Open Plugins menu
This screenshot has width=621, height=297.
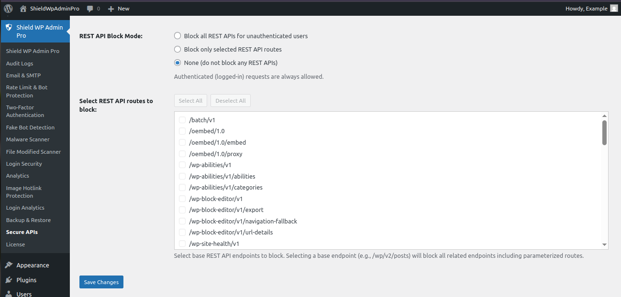coord(26,280)
